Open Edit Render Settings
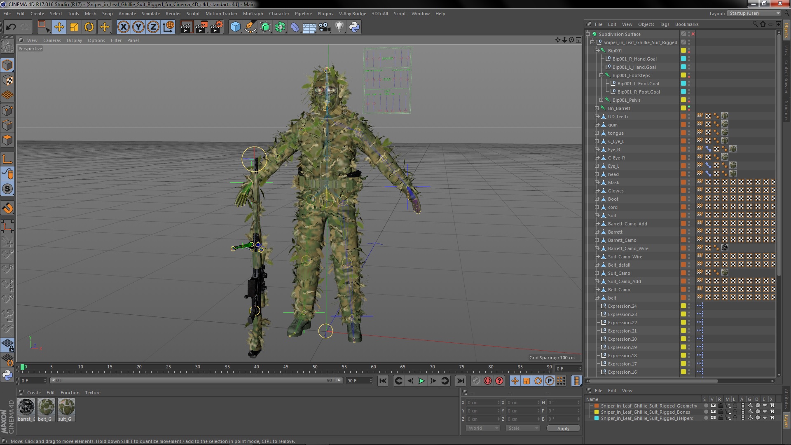This screenshot has height=445, width=791. click(217, 27)
